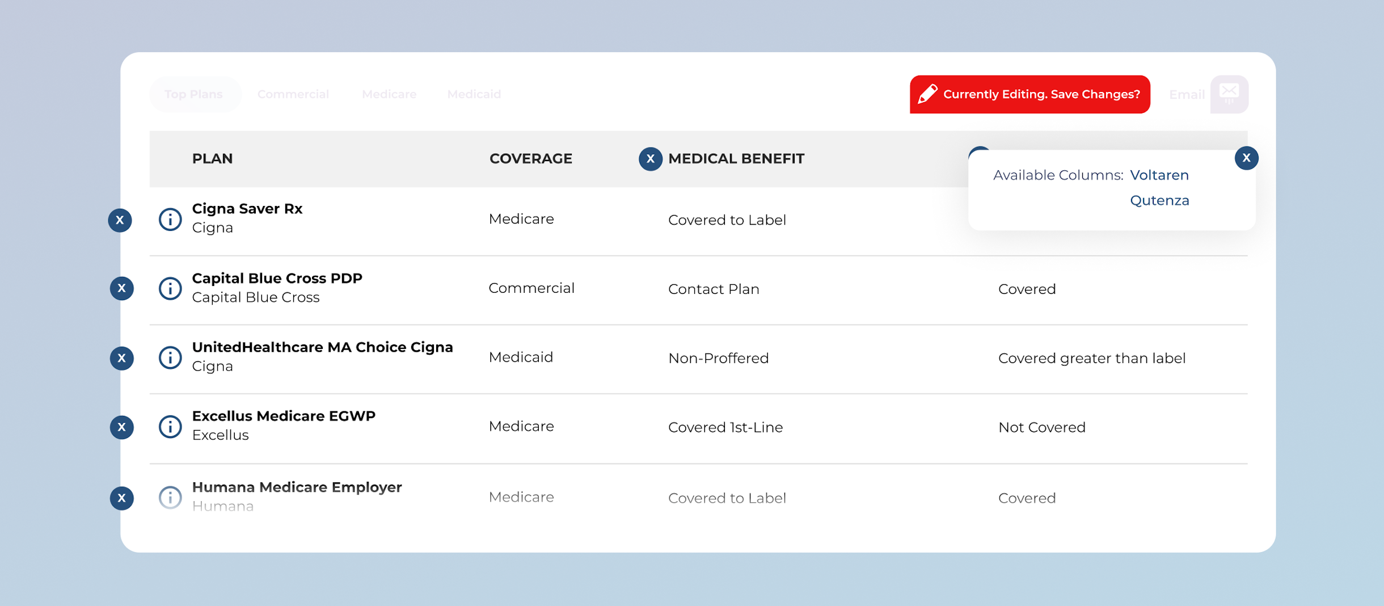The image size is (1384, 606).
Task: Click Covered greater than label cell
Action: [1092, 359]
